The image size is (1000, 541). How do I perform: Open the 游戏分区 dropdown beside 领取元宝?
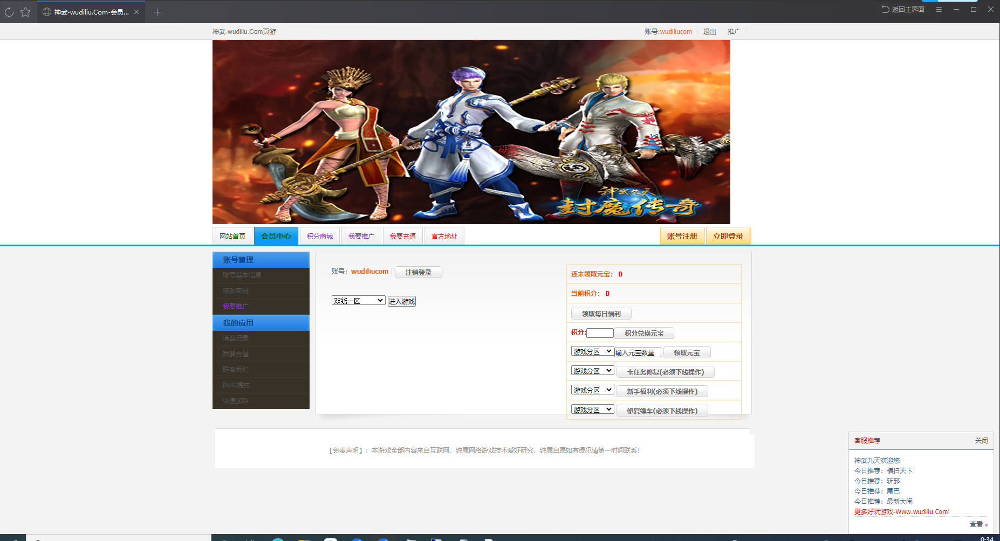pyautogui.click(x=592, y=351)
